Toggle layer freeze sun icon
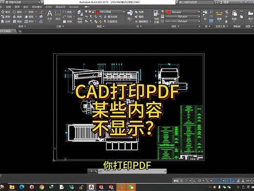 (89, 12)
